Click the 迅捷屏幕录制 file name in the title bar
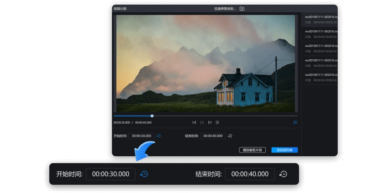387x193 pixels. point(225,9)
